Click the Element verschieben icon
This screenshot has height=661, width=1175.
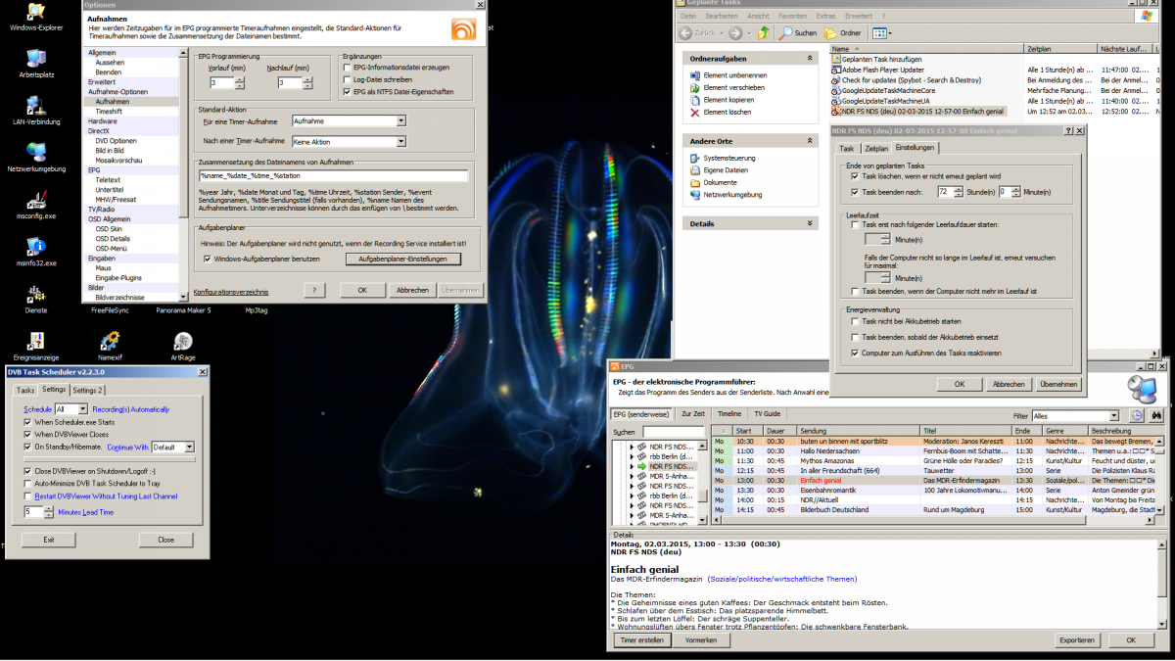695,87
